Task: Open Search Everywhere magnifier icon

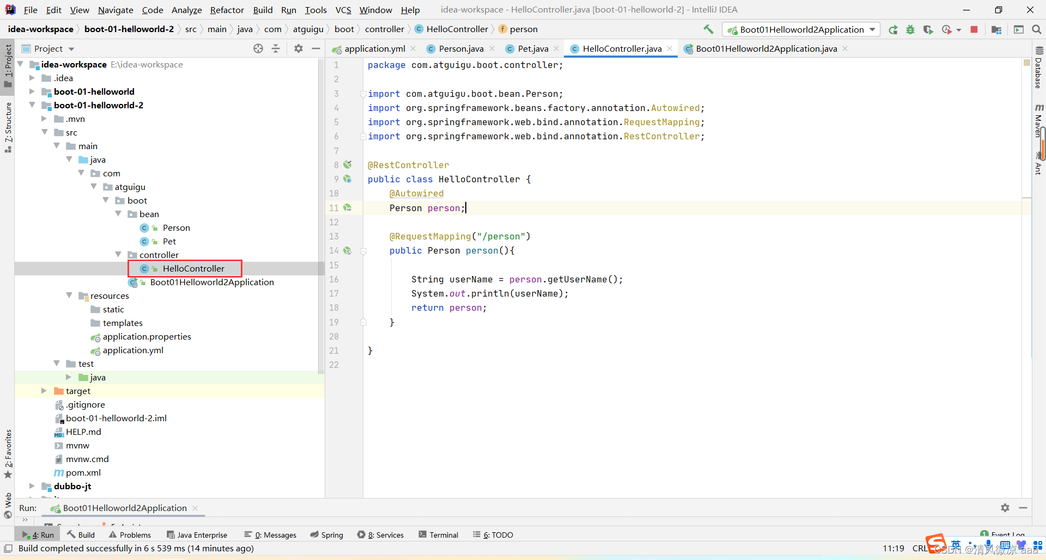Action: [1037, 29]
